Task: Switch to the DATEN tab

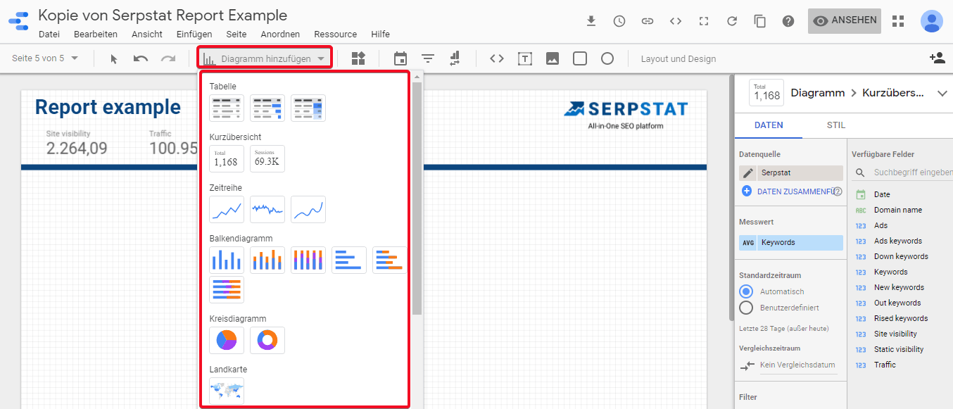Action: (x=769, y=125)
